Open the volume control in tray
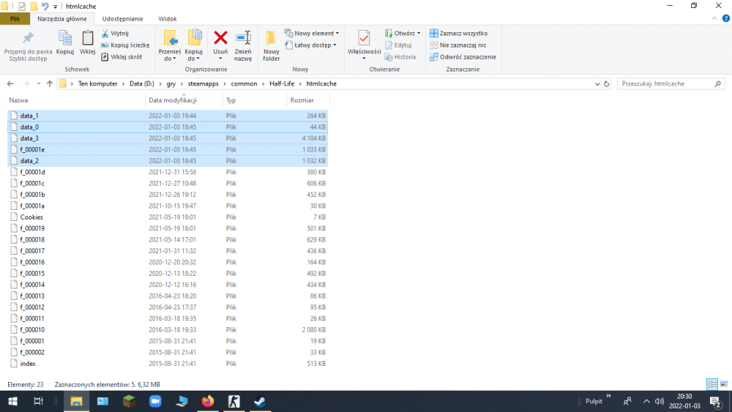The height and width of the screenshot is (412, 732). (x=660, y=401)
